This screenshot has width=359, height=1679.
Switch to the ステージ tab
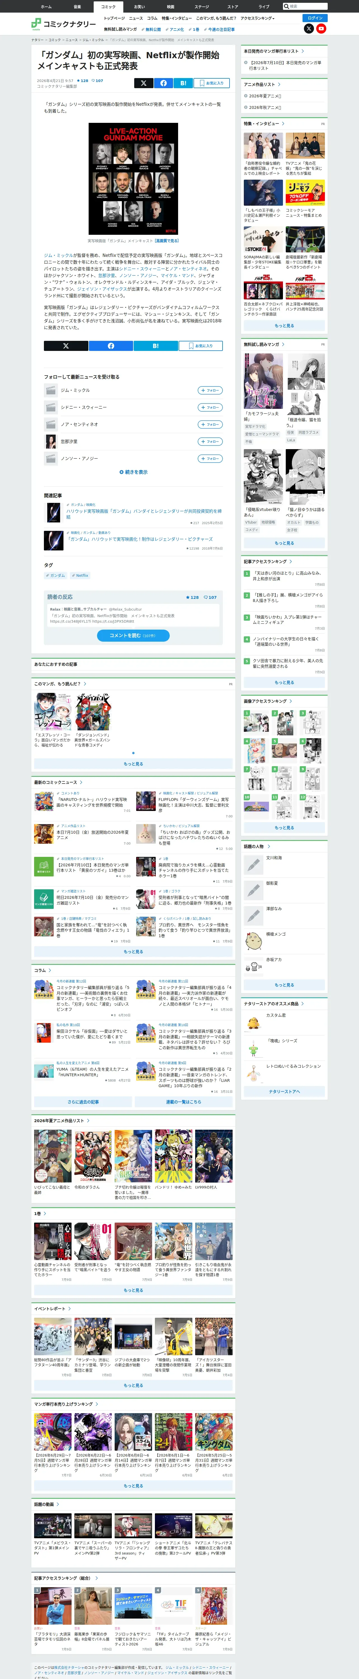[x=202, y=6]
